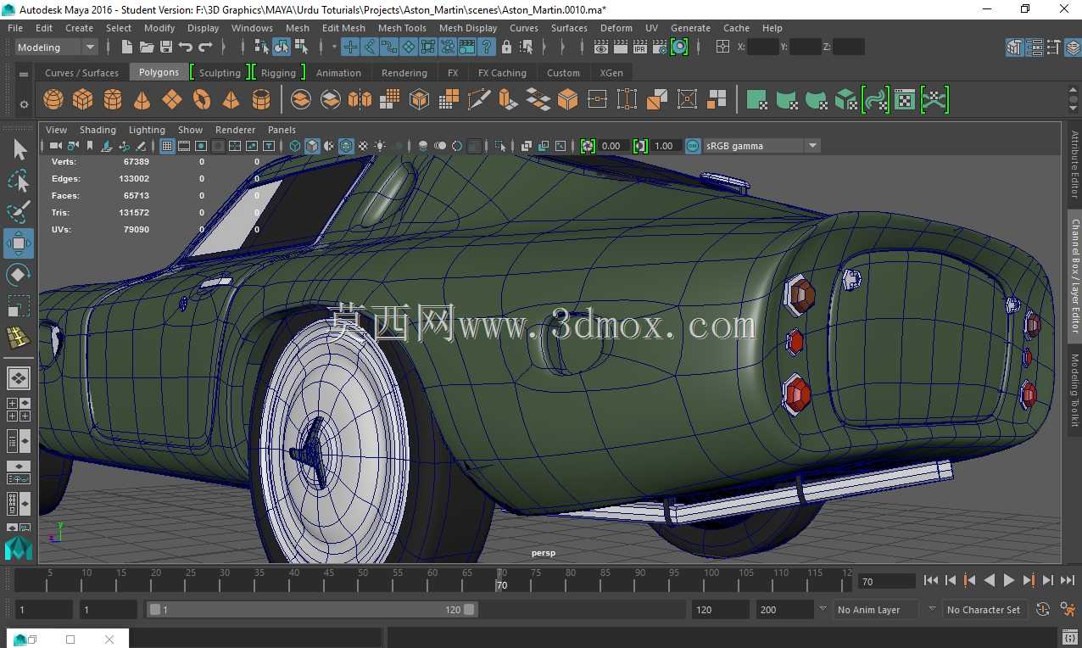The image size is (1082, 648).
Task: Open the Deform menu
Action: coord(616,28)
